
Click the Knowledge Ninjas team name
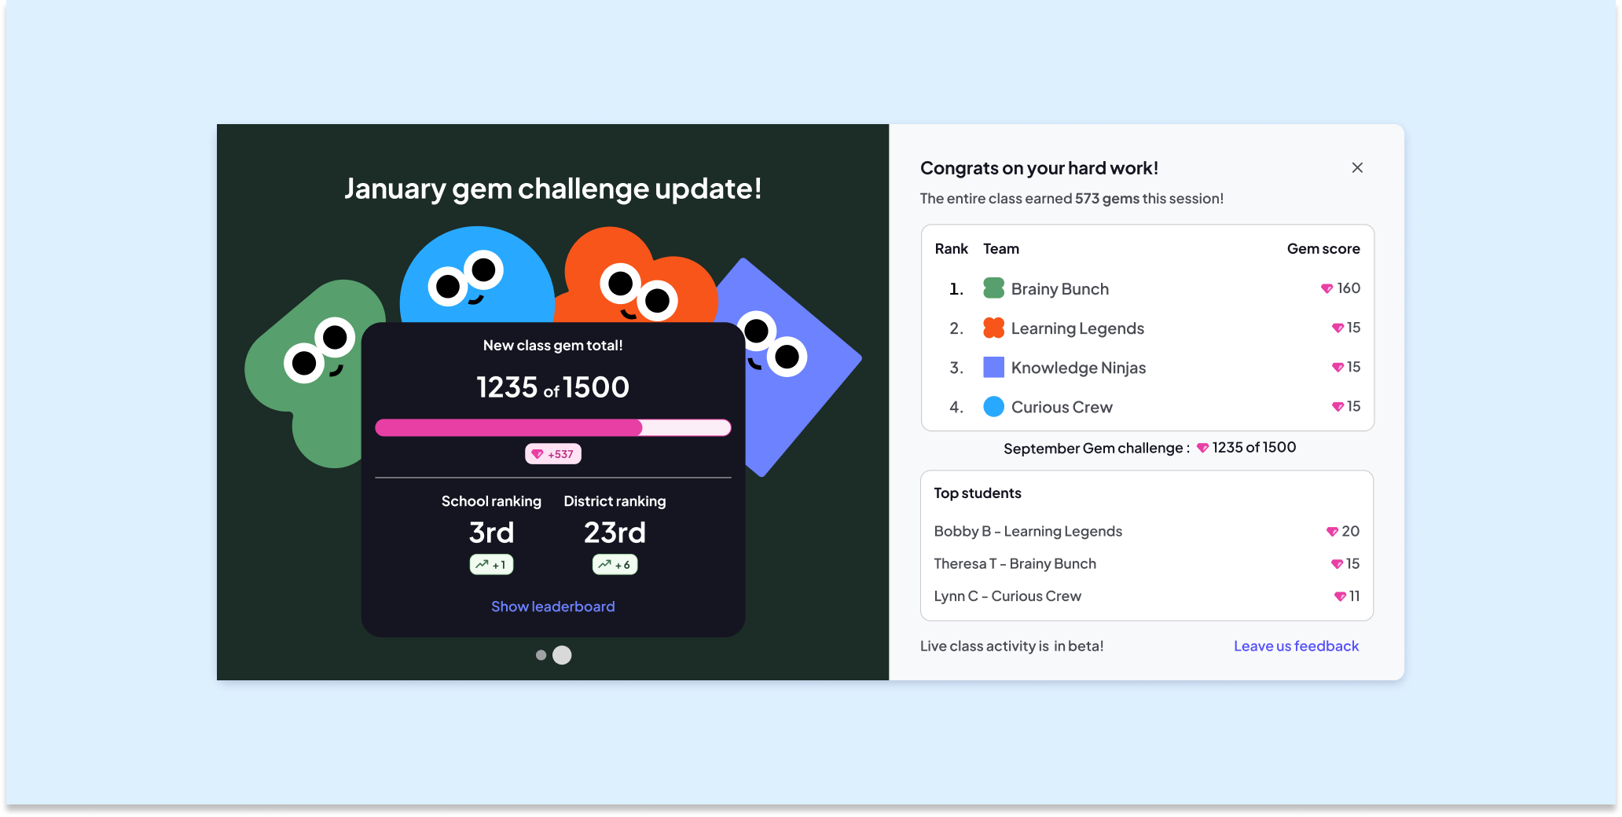click(x=1078, y=368)
